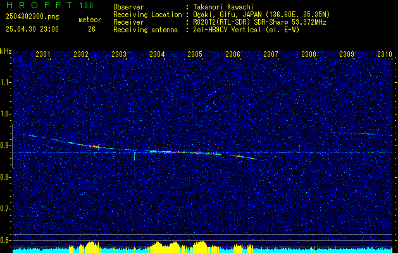The image size is (398, 253).
Task: Click the 0.9 kHz frequency label
Action: tap(5, 145)
